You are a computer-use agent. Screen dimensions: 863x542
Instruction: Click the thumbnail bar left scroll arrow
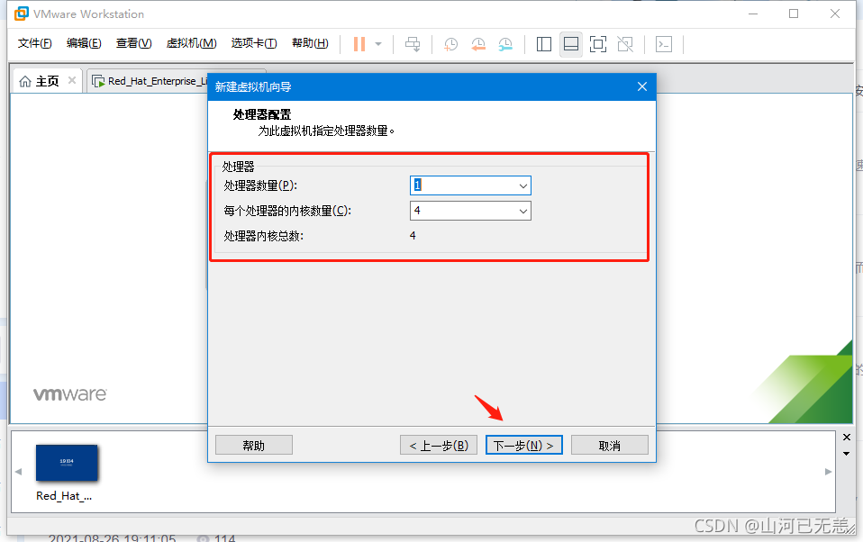(x=19, y=472)
